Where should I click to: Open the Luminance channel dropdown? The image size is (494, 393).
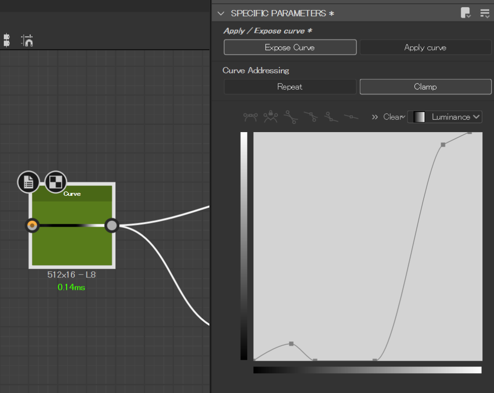(445, 117)
